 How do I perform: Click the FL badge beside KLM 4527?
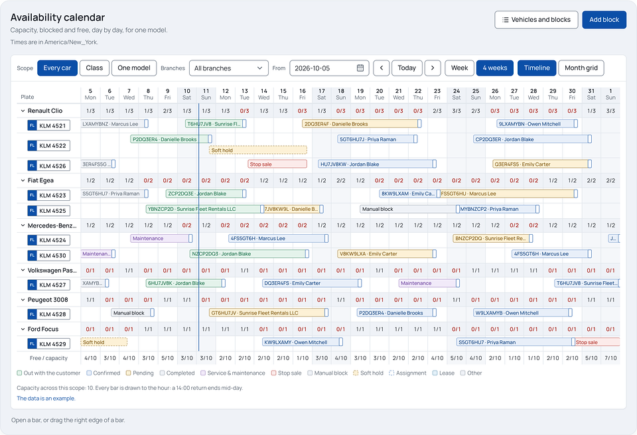tap(32, 284)
